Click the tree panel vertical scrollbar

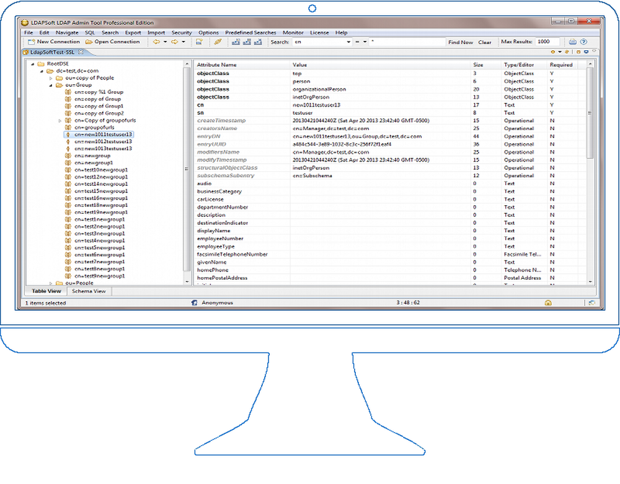[187, 173]
